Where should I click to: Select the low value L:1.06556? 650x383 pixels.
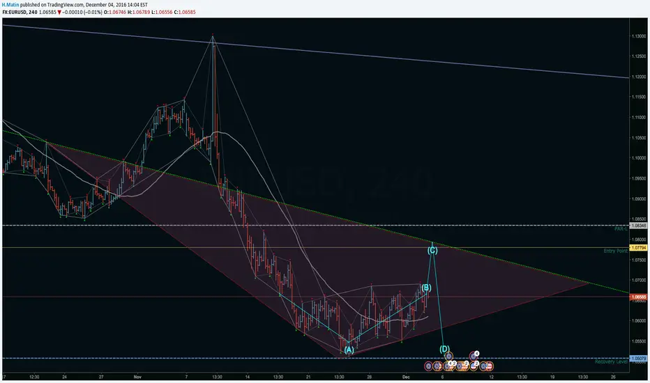click(x=162, y=12)
